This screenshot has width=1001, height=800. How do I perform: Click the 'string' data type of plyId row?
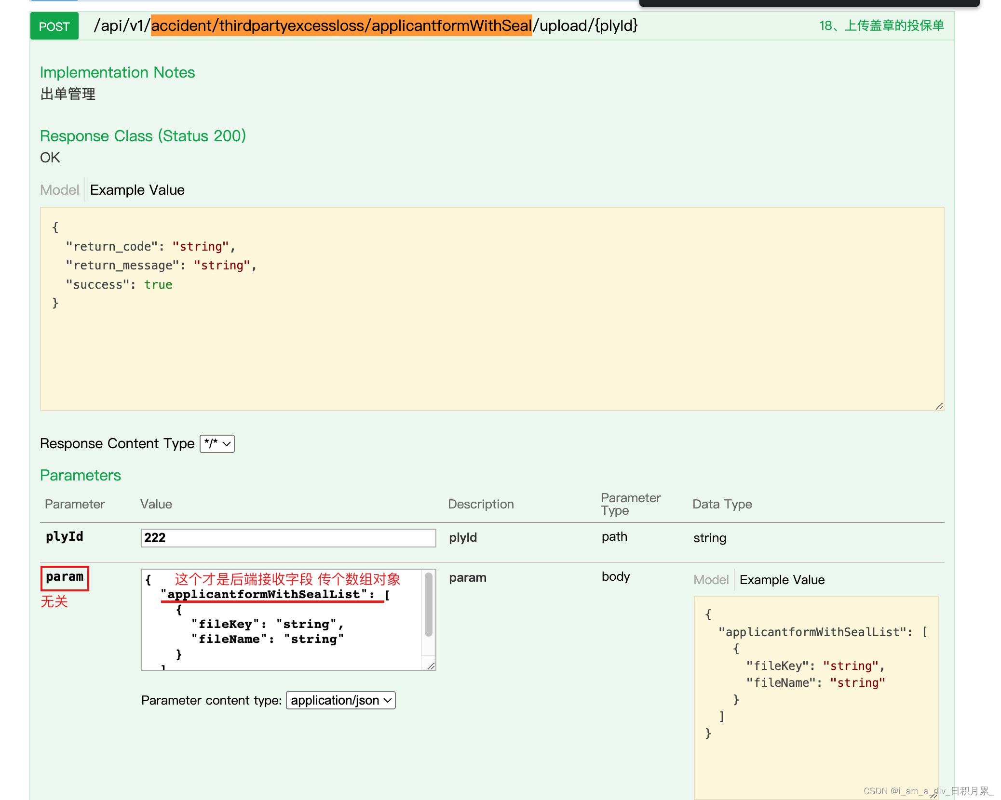[x=710, y=538]
